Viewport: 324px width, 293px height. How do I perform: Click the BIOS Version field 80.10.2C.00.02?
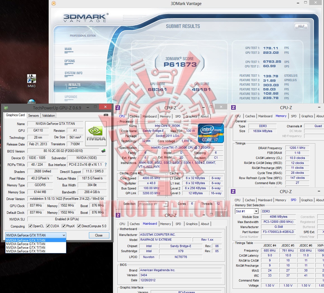63,151
